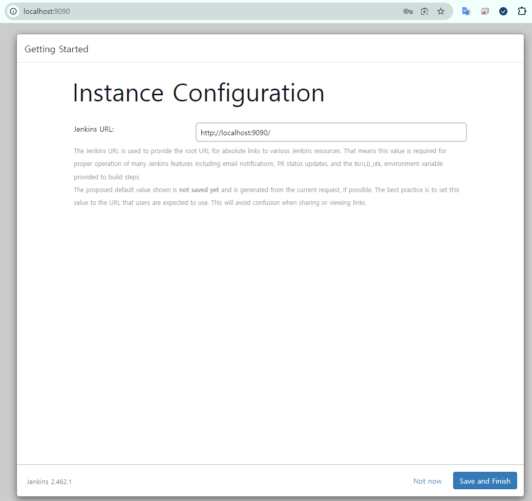Open the saved passwords key icon

(x=408, y=12)
